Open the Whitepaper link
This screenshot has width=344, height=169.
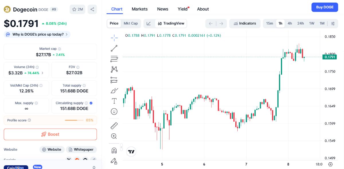(x=81, y=149)
